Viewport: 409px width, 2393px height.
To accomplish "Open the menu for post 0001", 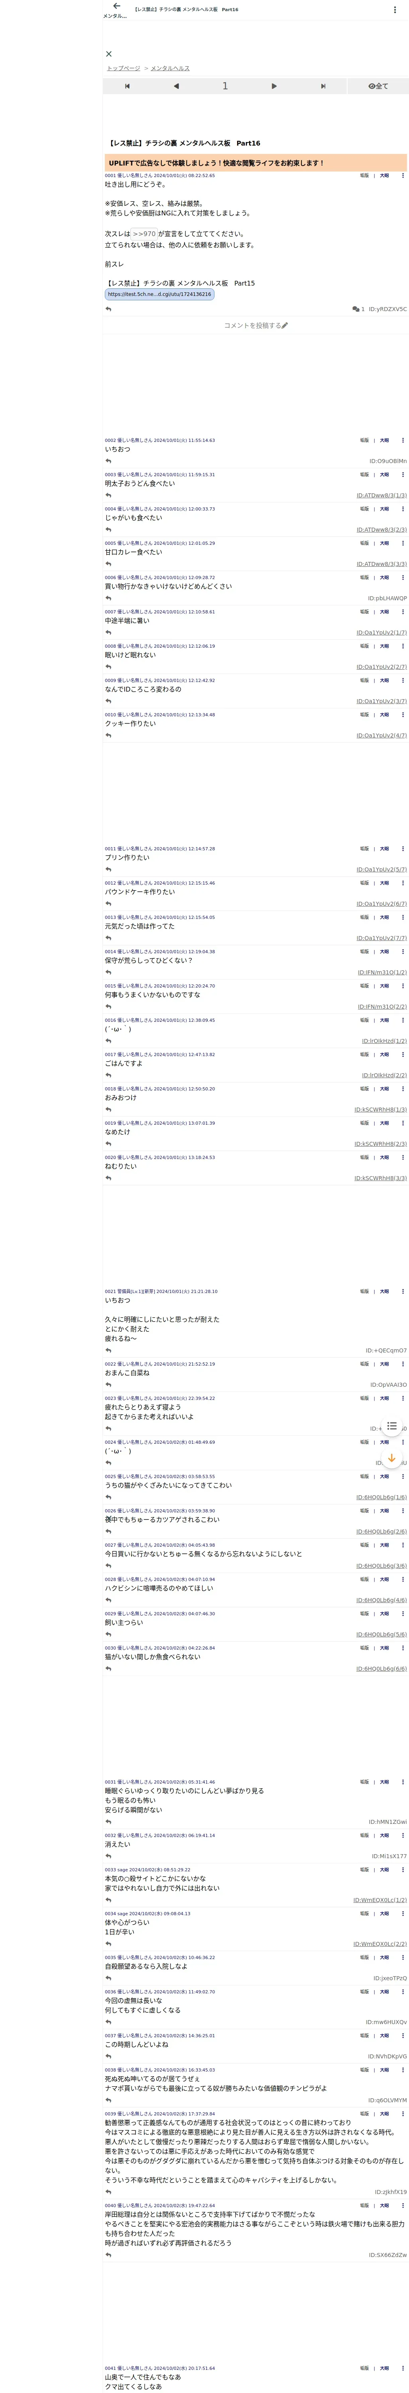I will (x=403, y=175).
